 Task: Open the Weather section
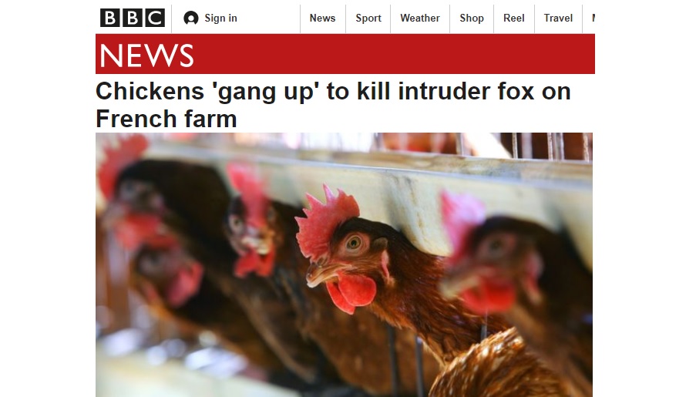[420, 19]
